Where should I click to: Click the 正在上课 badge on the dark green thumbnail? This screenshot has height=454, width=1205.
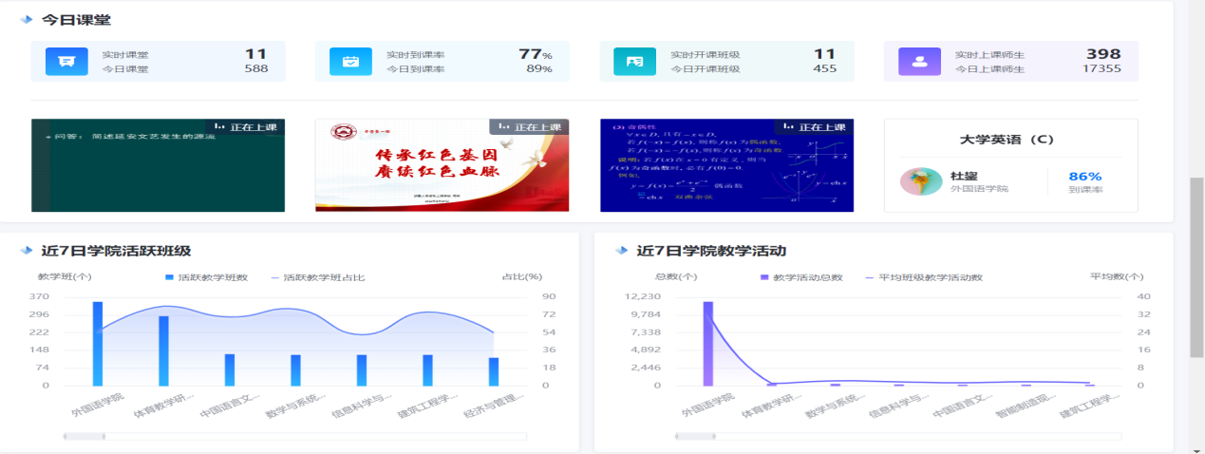245,126
